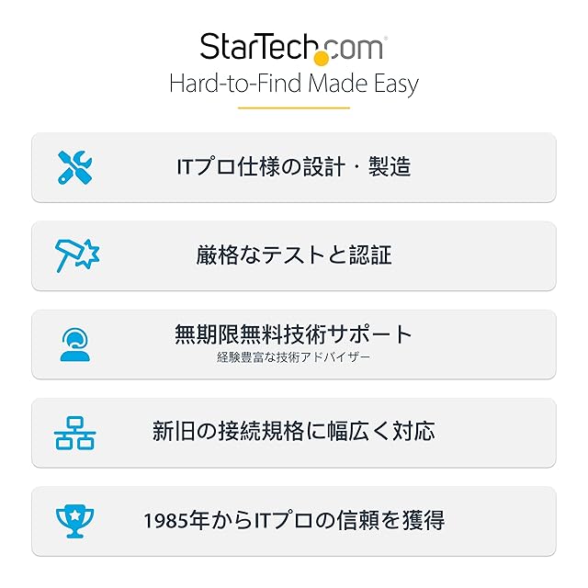
Task: Click the hammer impact testing icon
Action: 76,255
